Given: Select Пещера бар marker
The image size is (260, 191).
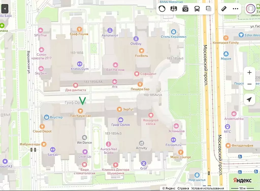Looking at the screenshot, I should pos(140,84).
